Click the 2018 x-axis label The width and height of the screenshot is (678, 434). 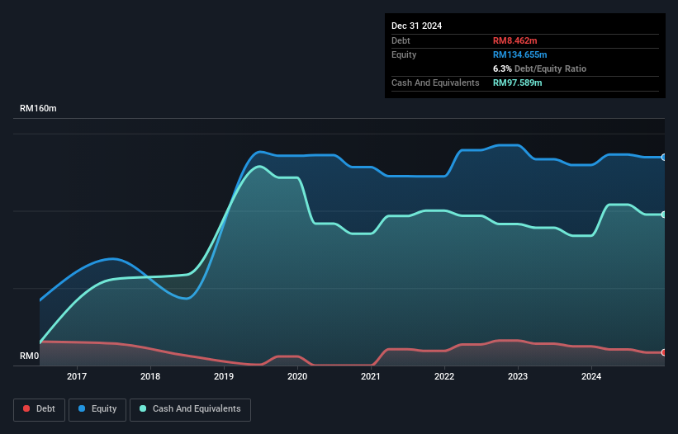click(150, 376)
